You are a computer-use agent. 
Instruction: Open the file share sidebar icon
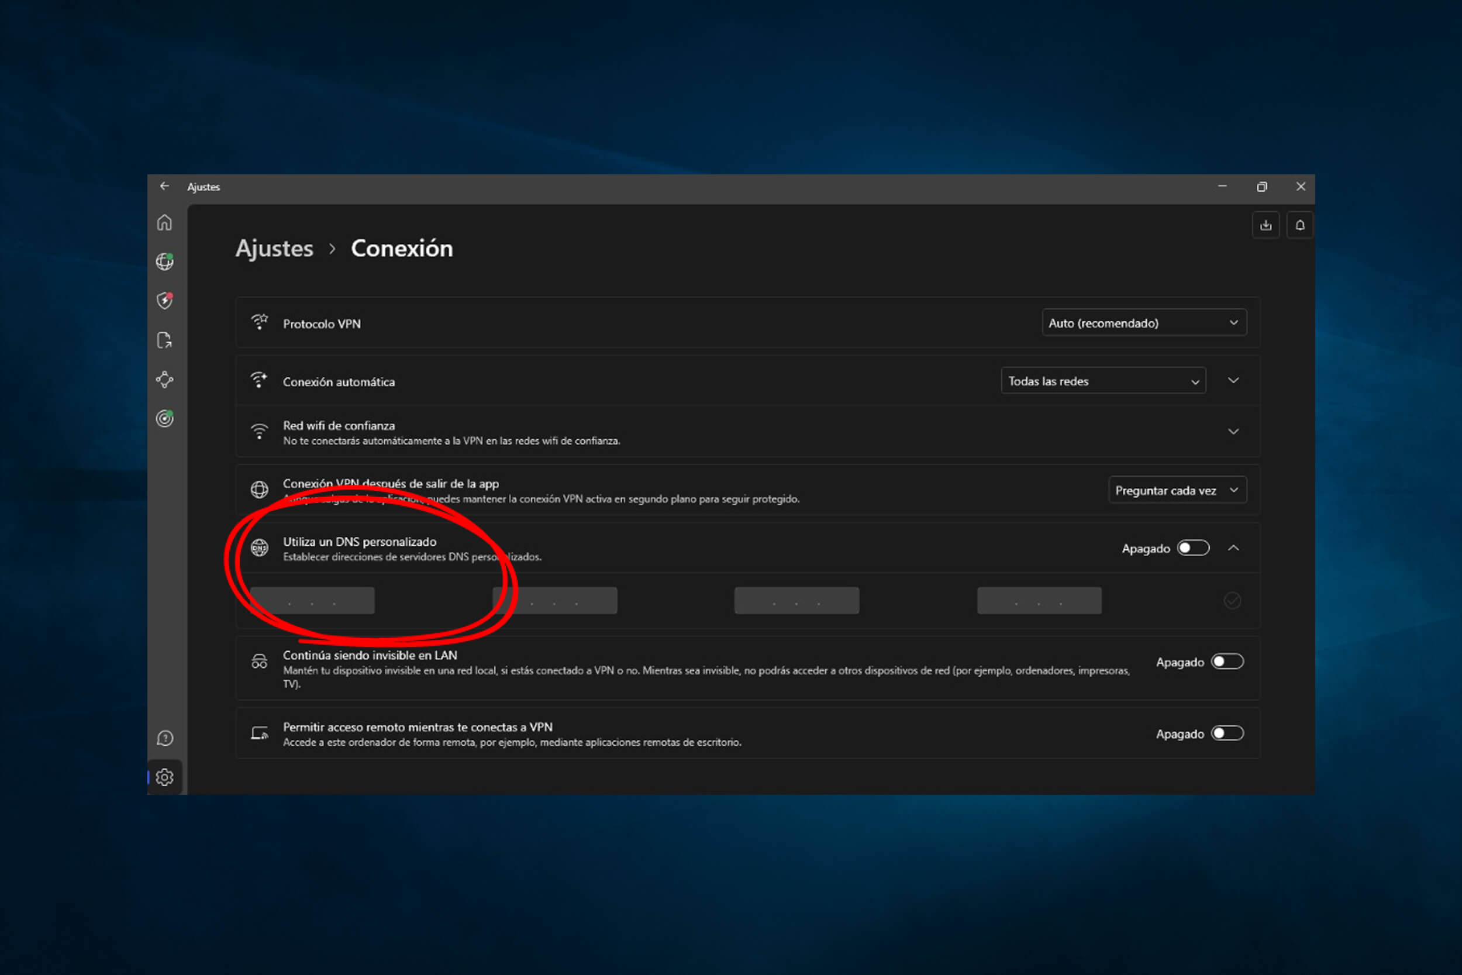tap(164, 340)
